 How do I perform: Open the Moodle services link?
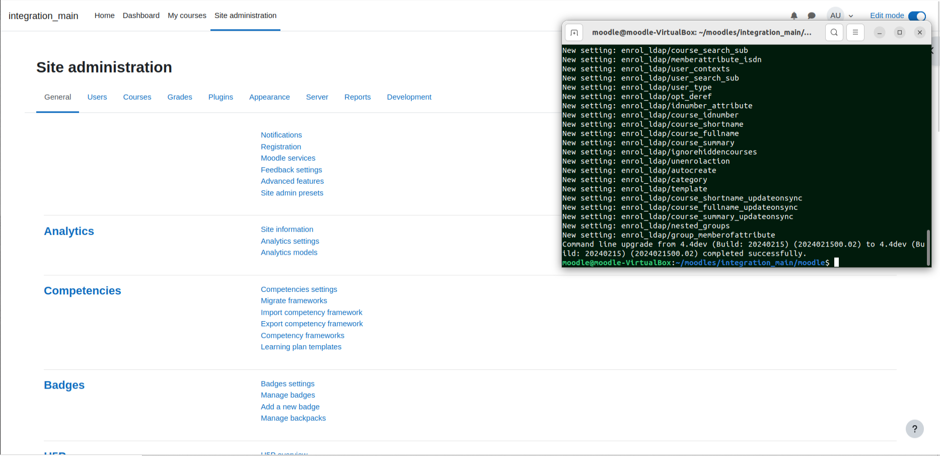point(288,158)
